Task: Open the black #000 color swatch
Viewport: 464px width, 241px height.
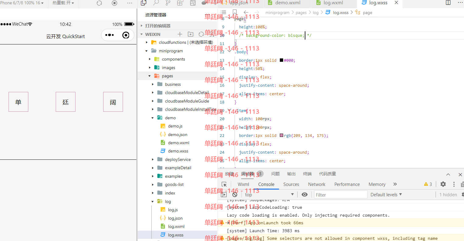Action: point(281,60)
